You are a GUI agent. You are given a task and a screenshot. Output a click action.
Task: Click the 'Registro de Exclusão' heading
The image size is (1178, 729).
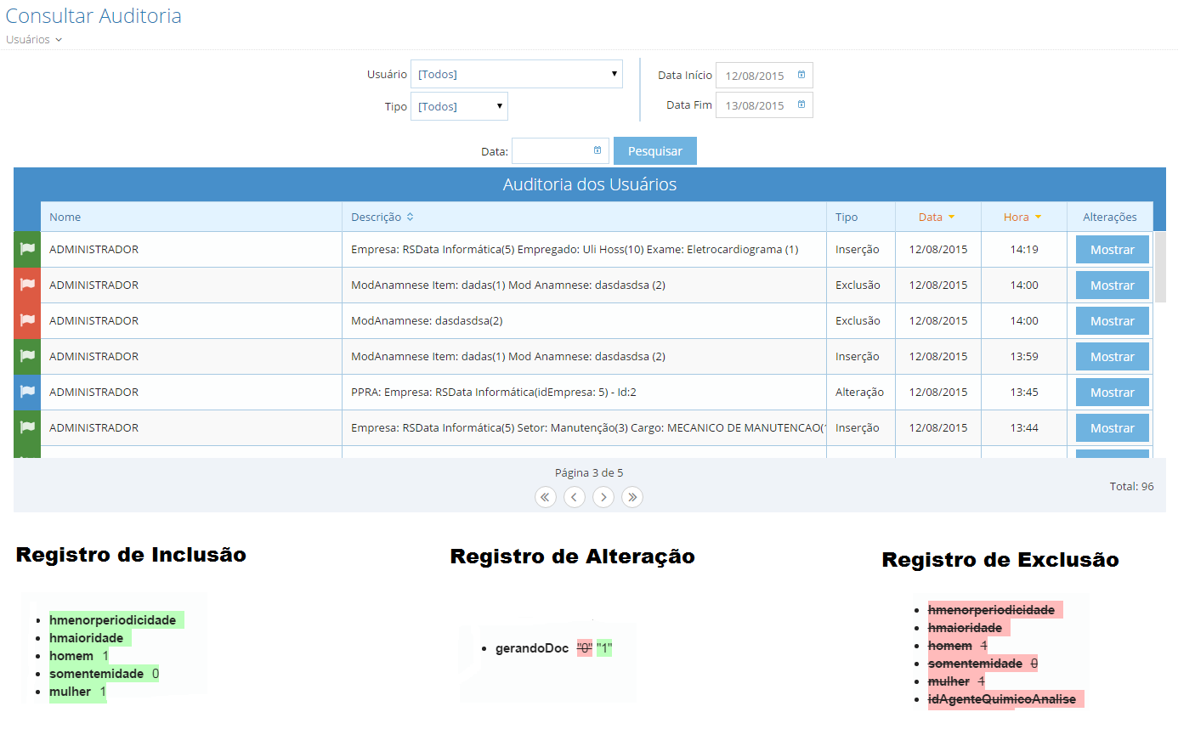click(1000, 560)
